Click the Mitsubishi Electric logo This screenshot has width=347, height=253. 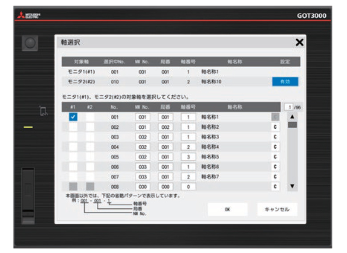29,16
